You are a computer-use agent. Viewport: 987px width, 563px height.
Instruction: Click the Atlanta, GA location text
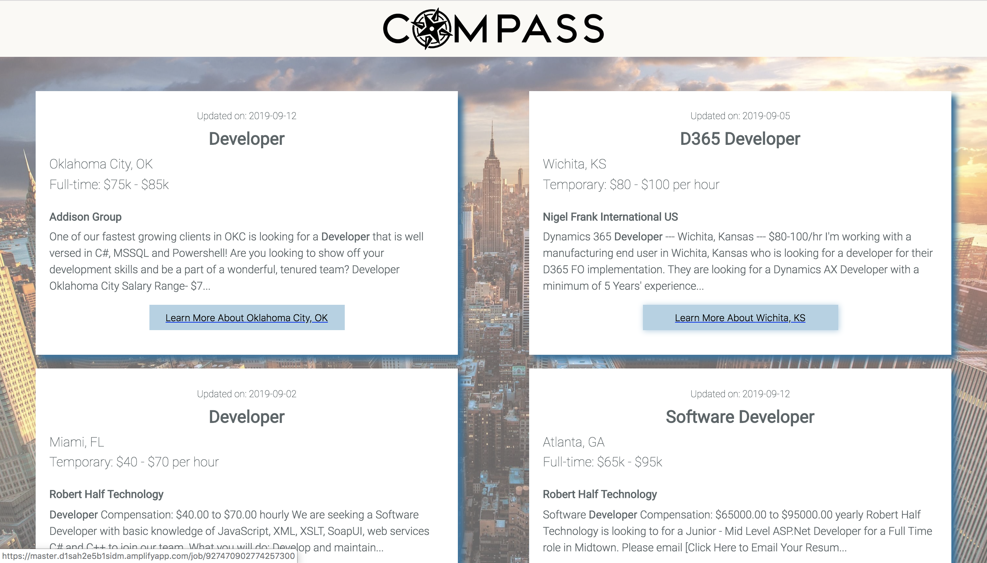pyautogui.click(x=573, y=442)
